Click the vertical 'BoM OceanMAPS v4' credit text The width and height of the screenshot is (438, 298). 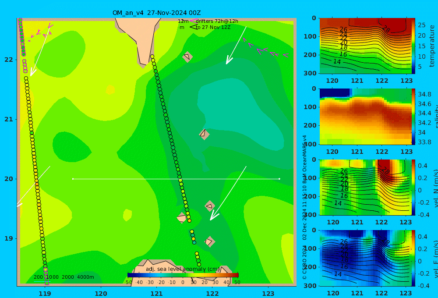(304, 158)
